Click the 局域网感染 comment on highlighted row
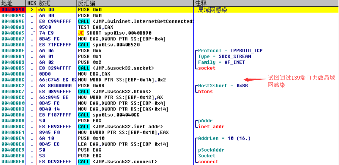This screenshot has height=165, width=339. (213, 10)
